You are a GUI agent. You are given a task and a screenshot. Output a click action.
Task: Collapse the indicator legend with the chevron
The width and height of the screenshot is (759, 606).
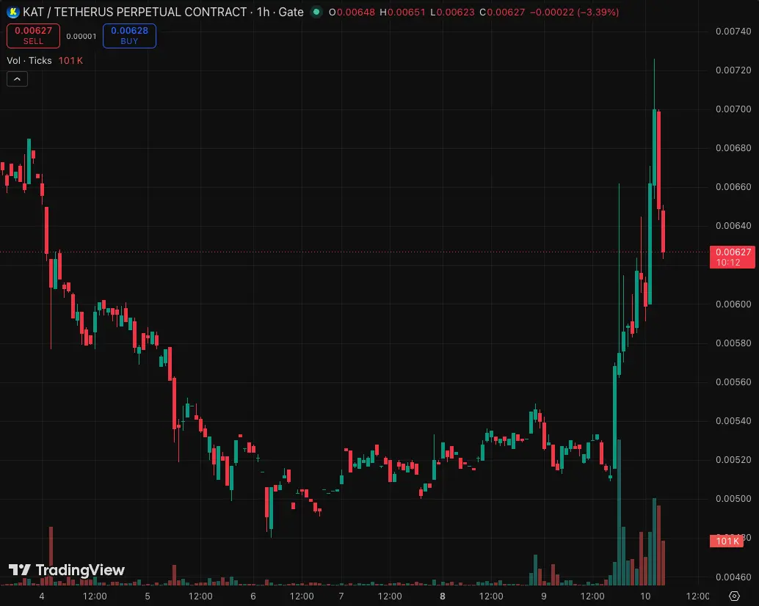pos(17,79)
